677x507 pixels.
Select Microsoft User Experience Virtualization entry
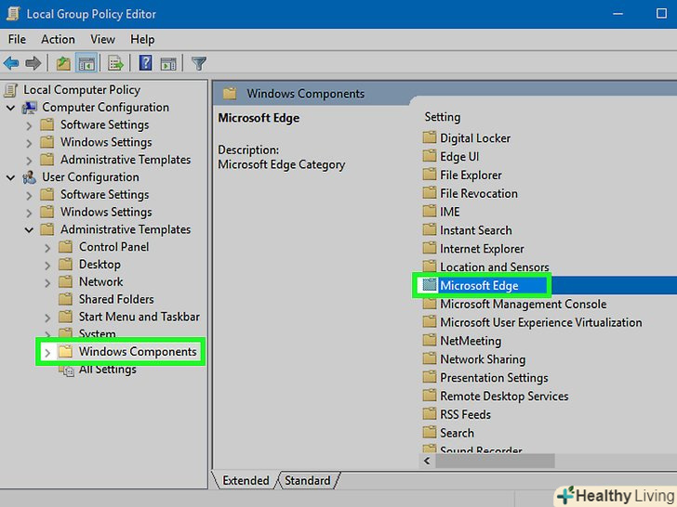click(x=540, y=322)
